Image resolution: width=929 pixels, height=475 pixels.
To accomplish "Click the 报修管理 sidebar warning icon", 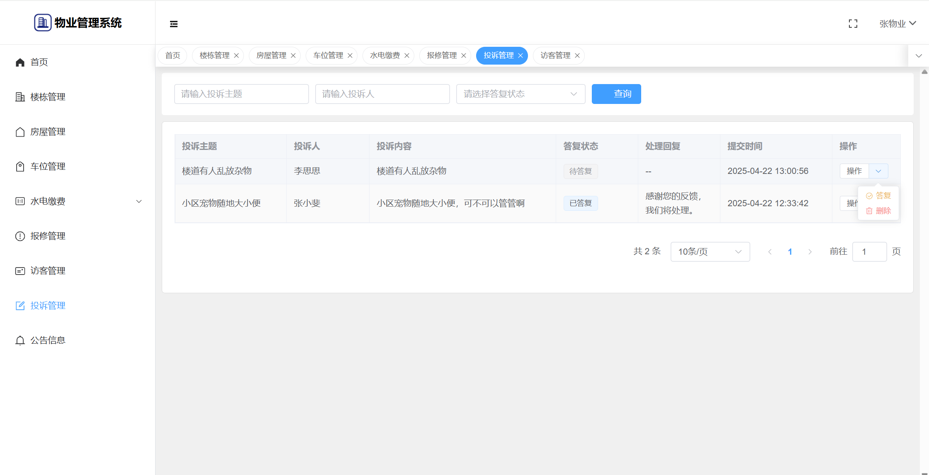I will pyautogui.click(x=20, y=236).
